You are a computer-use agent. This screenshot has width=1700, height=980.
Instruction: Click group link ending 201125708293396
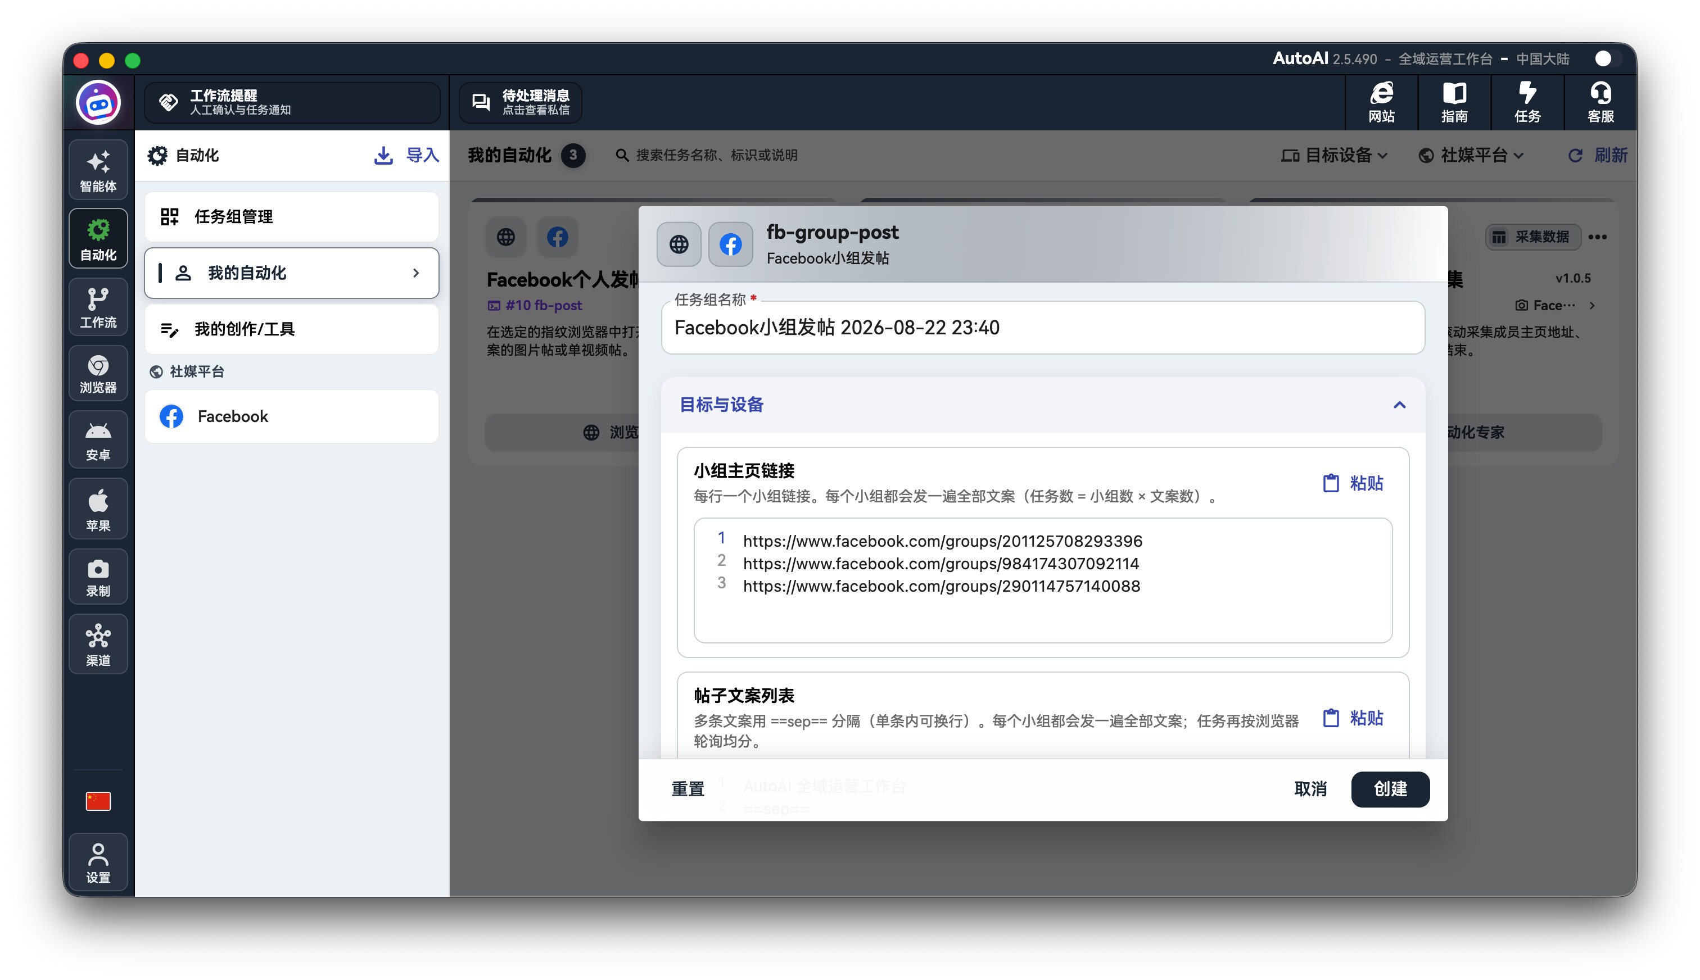pyautogui.click(x=942, y=541)
